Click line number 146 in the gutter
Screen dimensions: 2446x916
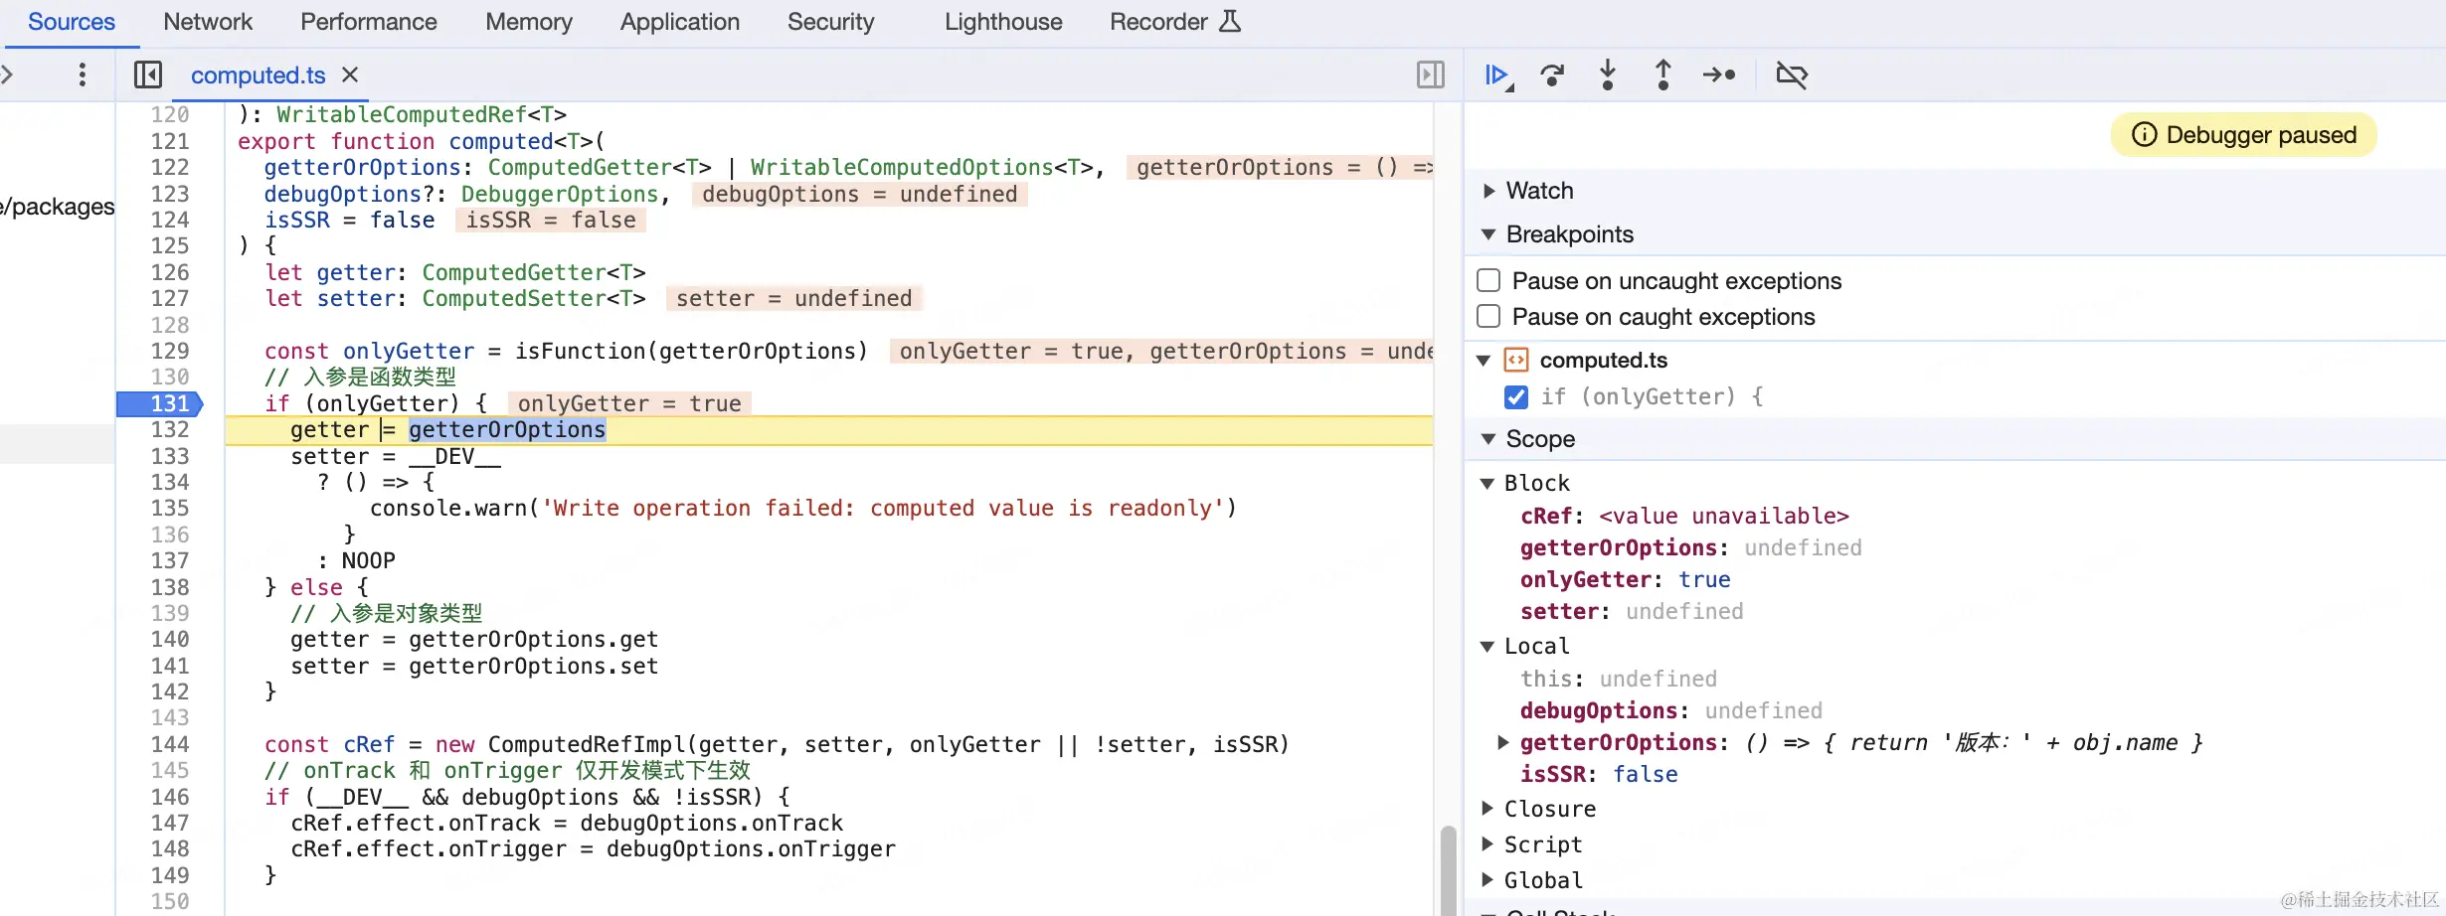(170, 797)
